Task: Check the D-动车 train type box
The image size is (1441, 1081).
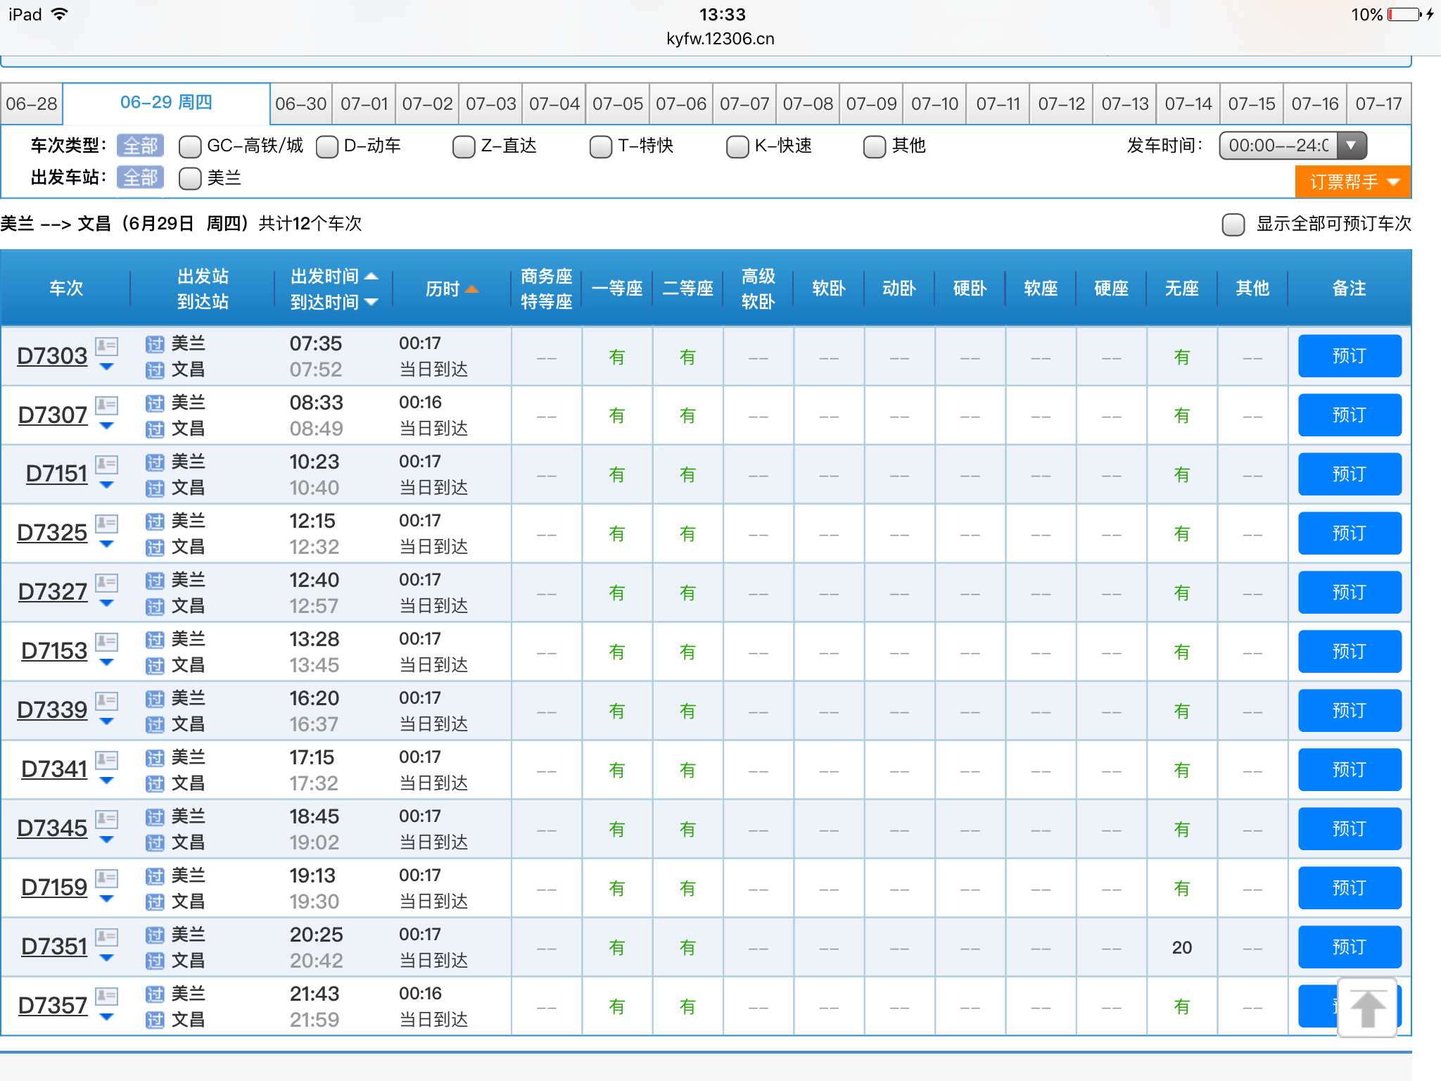Action: pos(327,146)
